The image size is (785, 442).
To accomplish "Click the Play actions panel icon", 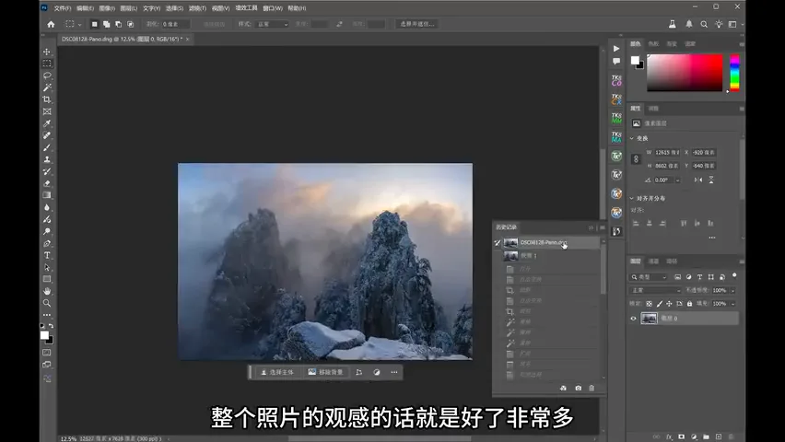I will click(x=616, y=49).
